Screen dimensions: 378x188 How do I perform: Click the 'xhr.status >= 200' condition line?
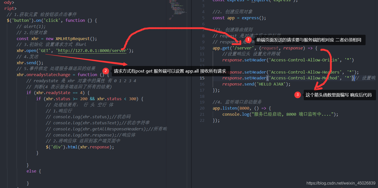(x=90, y=99)
